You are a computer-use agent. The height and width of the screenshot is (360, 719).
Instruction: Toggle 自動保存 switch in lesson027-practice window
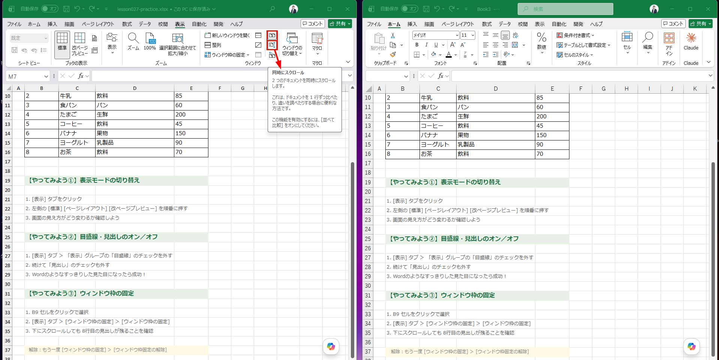coord(50,9)
